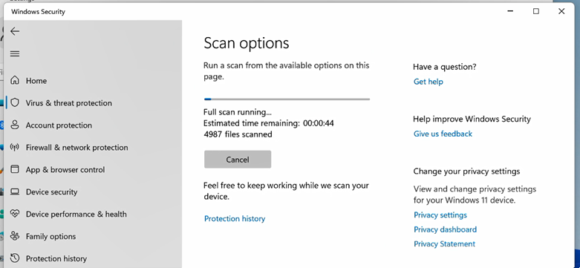Click the Home house icon
This screenshot has height=268, width=580.
point(15,80)
